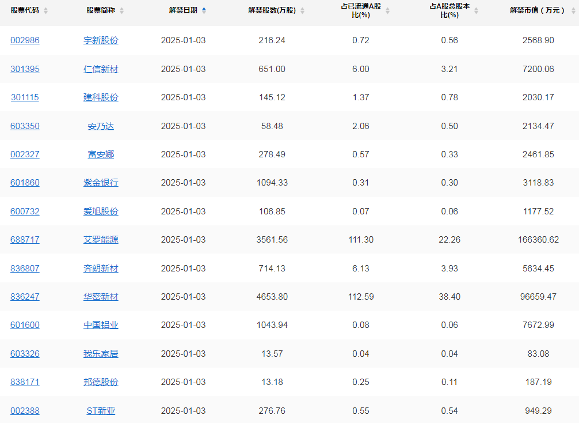Click the 占A股总股本比(%) column header

(x=450, y=11)
